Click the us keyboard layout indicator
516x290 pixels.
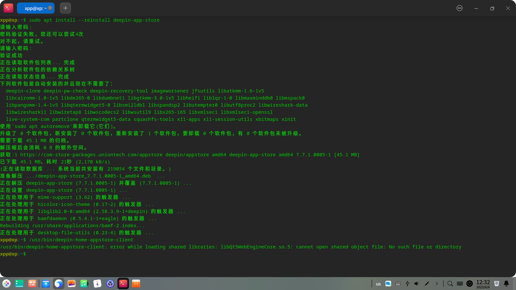point(378,284)
